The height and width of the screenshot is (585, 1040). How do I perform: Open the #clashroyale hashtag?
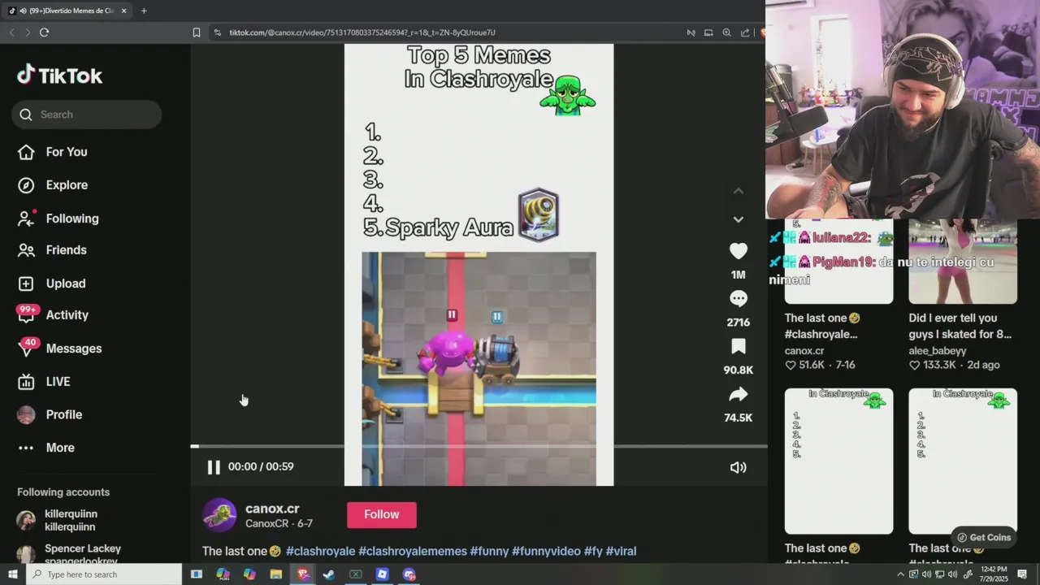(x=320, y=551)
